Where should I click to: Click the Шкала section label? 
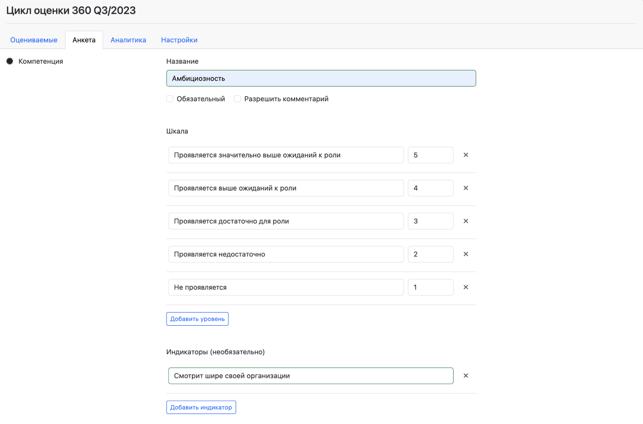(177, 131)
